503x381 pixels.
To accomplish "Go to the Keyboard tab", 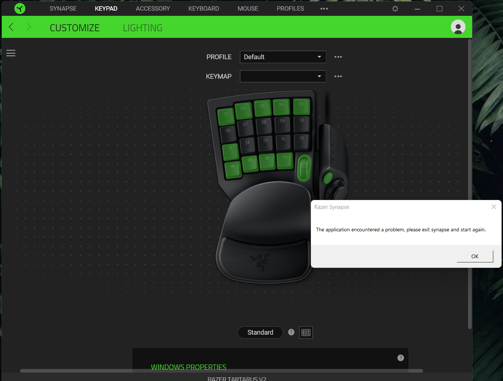I will pyautogui.click(x=203, y=8).
